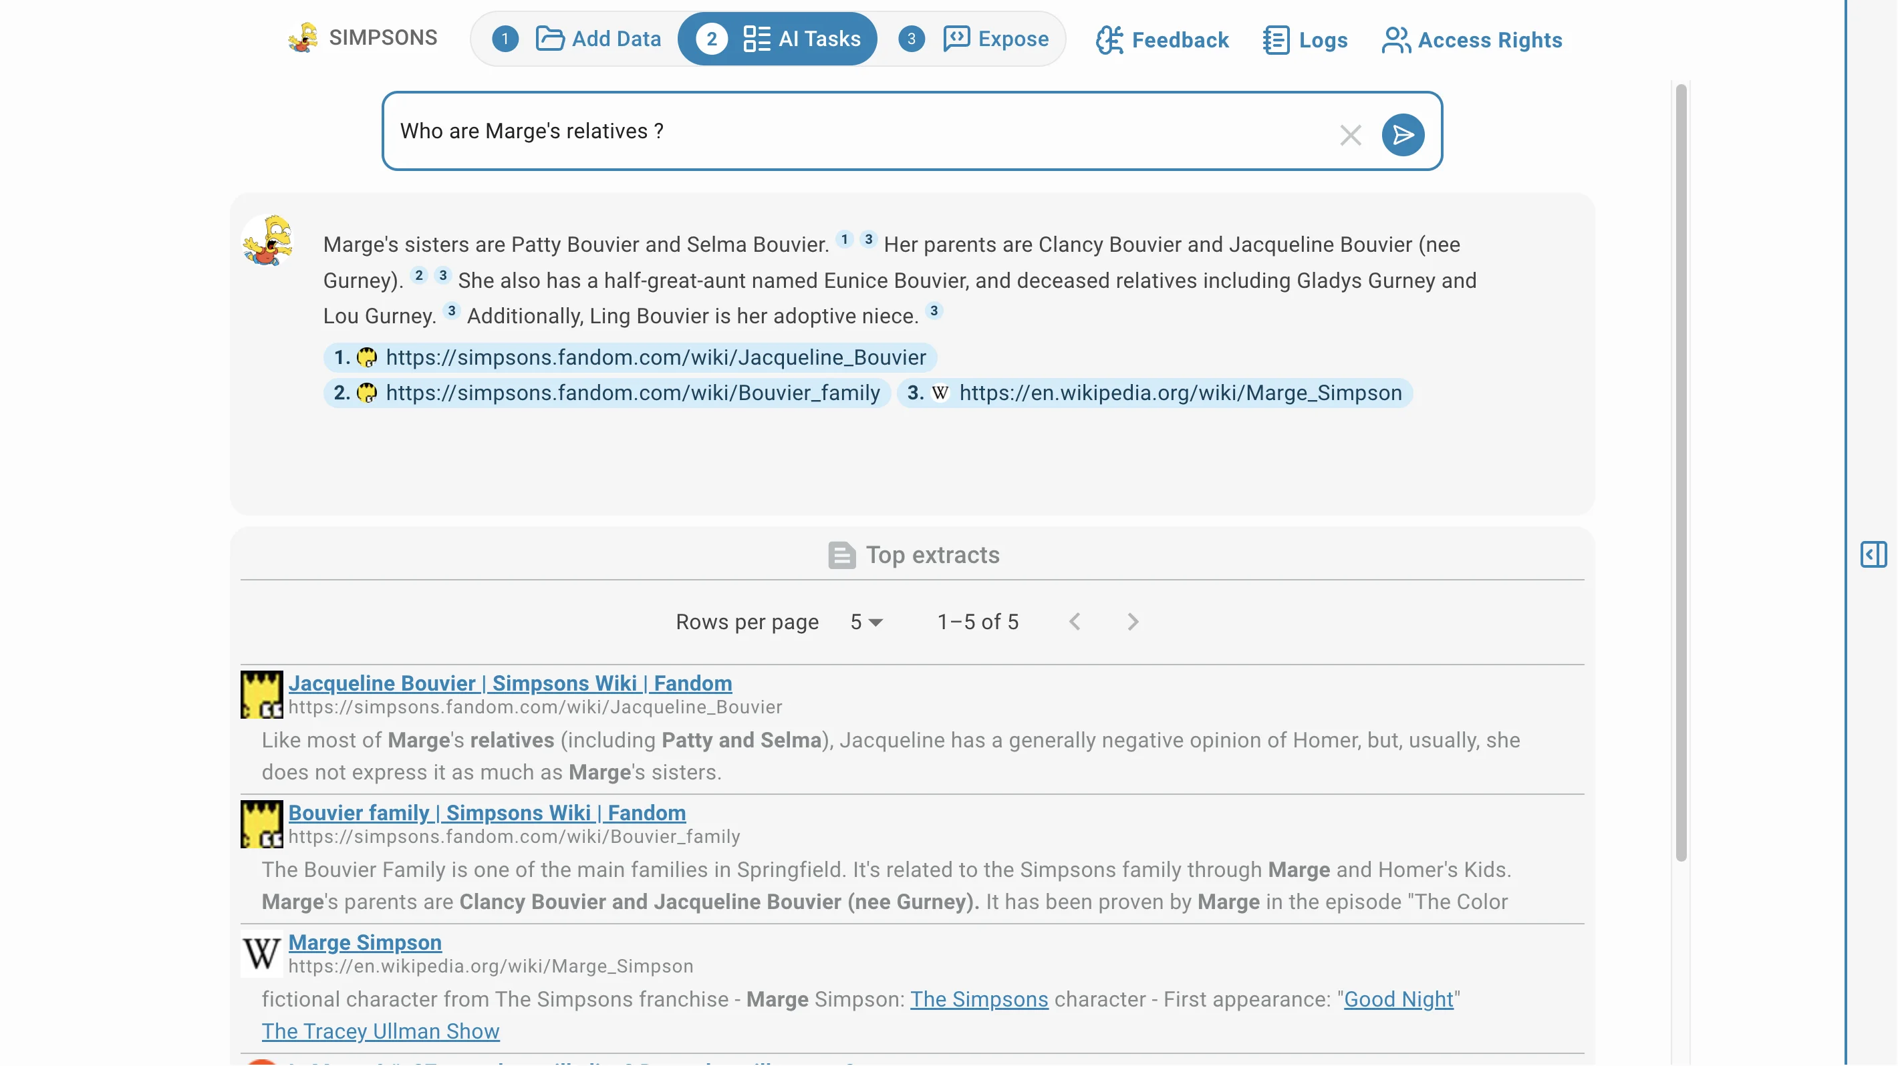Click the '1–5 of 5' pagination text
Screen dimensions: 1898x1066
[x=978, y=622]
